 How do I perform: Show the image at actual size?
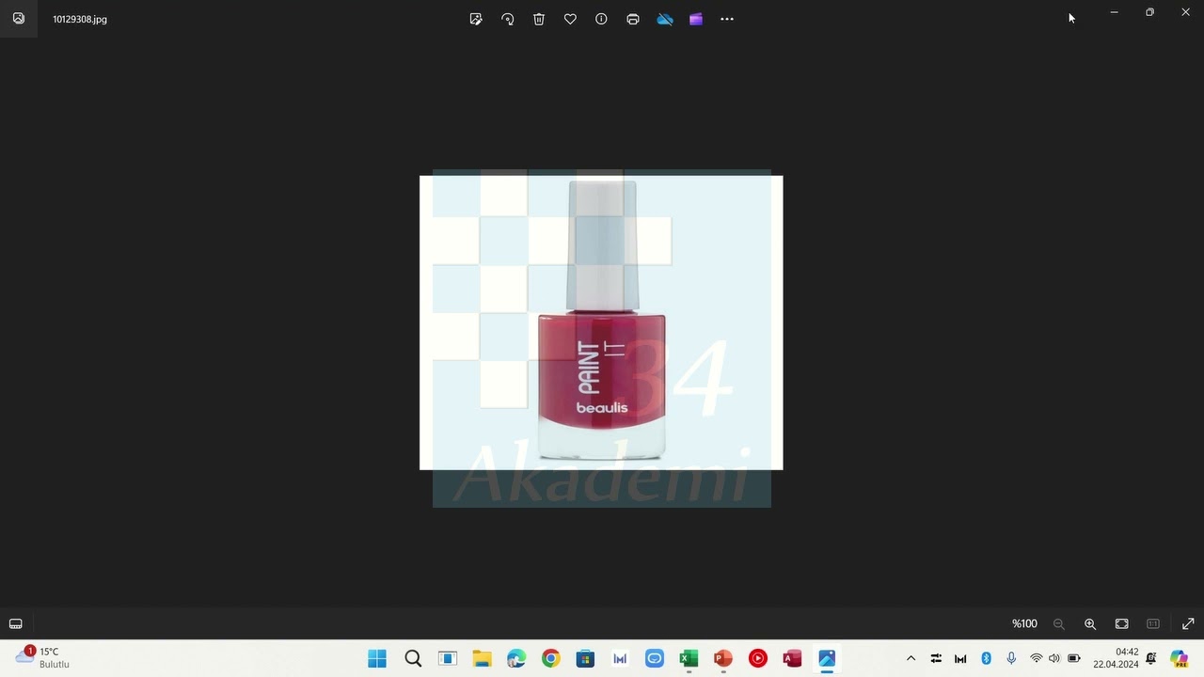(x=1153, y=623)
